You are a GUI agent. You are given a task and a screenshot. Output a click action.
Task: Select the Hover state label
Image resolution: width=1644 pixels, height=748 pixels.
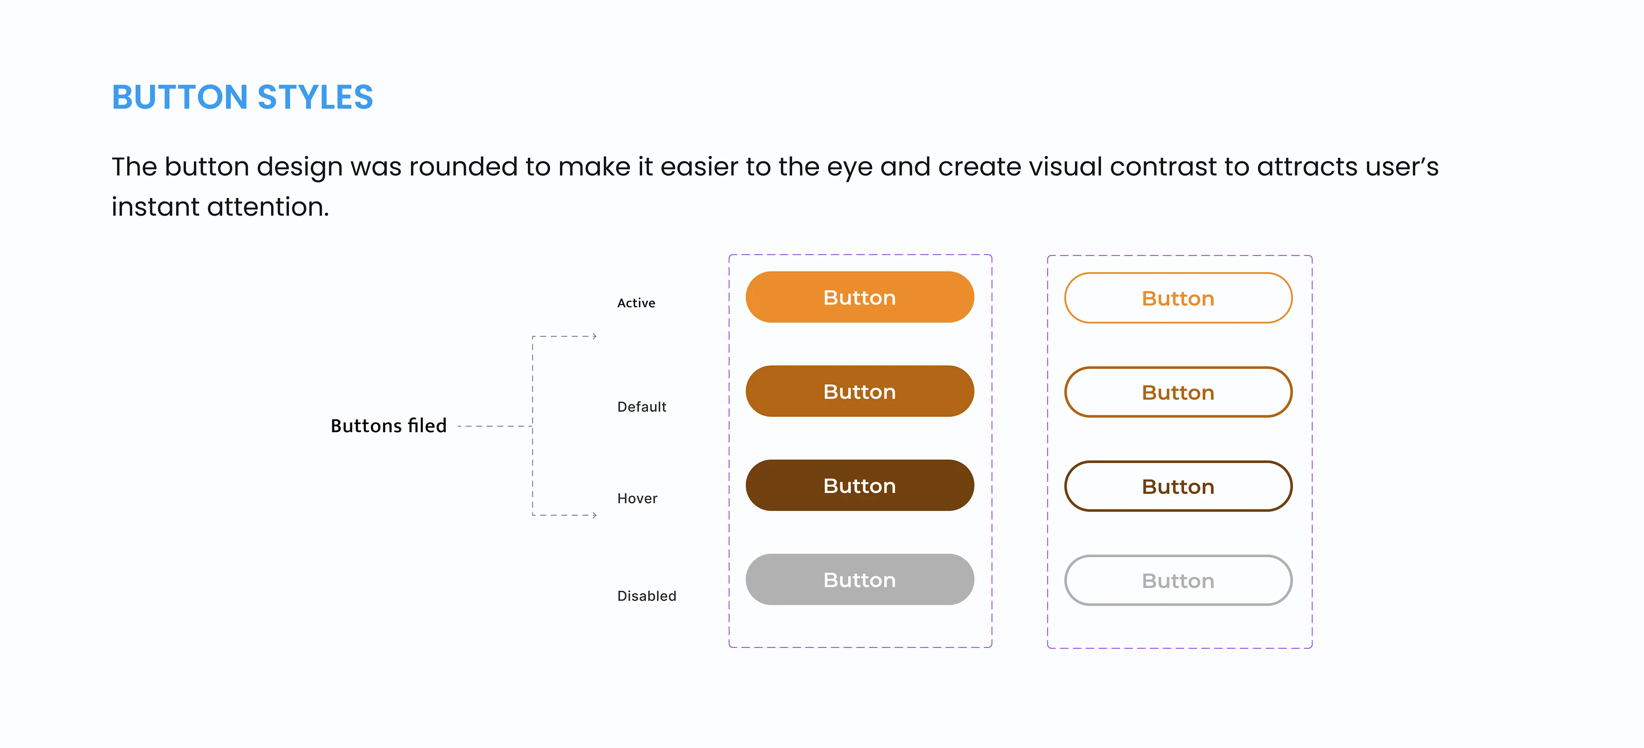(636, 499)
